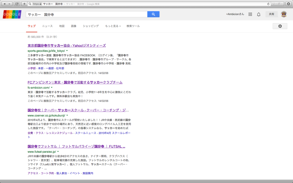The image size is (293, 183).
Task: Expand the もっと見る dropdown
Action: pos(113,26)
